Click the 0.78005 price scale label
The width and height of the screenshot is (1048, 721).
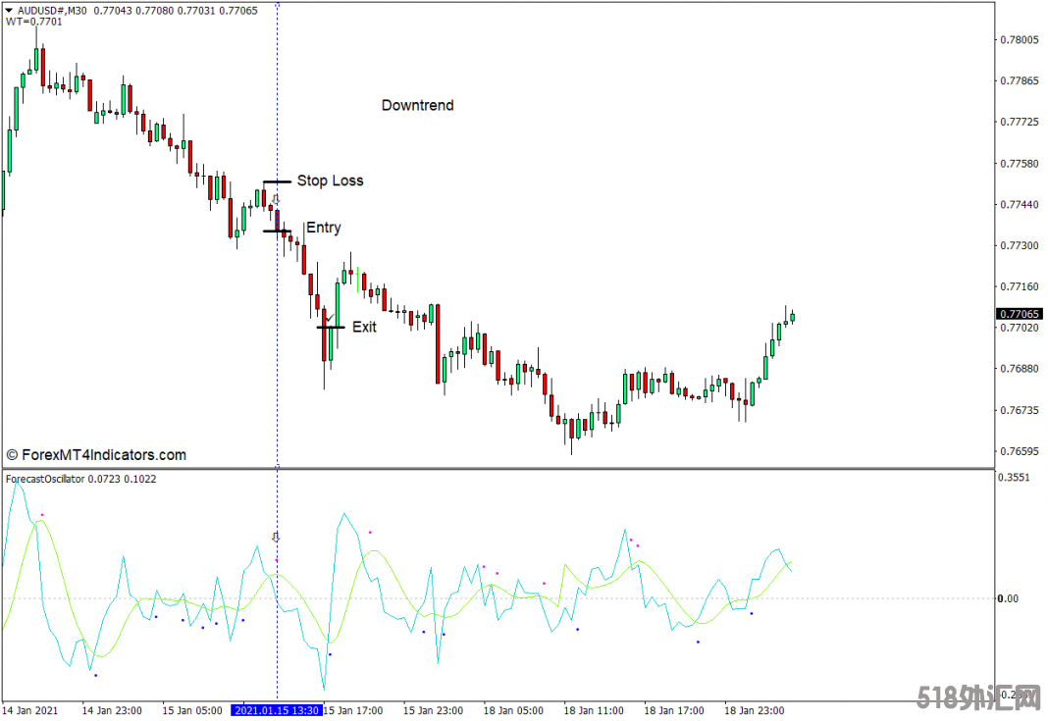(1019, 40)
